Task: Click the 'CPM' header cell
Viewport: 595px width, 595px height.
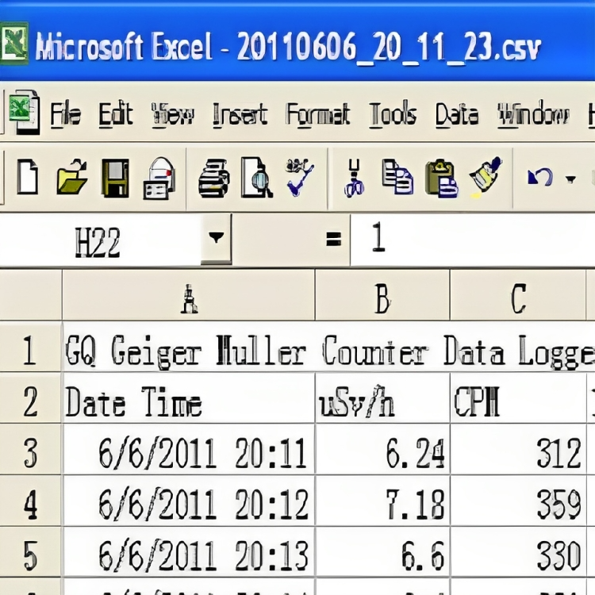Action: pyautogui.click(x=518, y=398)
